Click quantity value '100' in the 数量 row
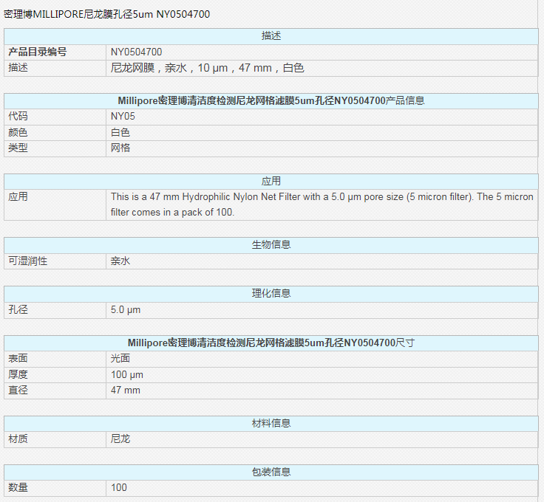This screenshot has width=544, height=502. coord(119,487)
